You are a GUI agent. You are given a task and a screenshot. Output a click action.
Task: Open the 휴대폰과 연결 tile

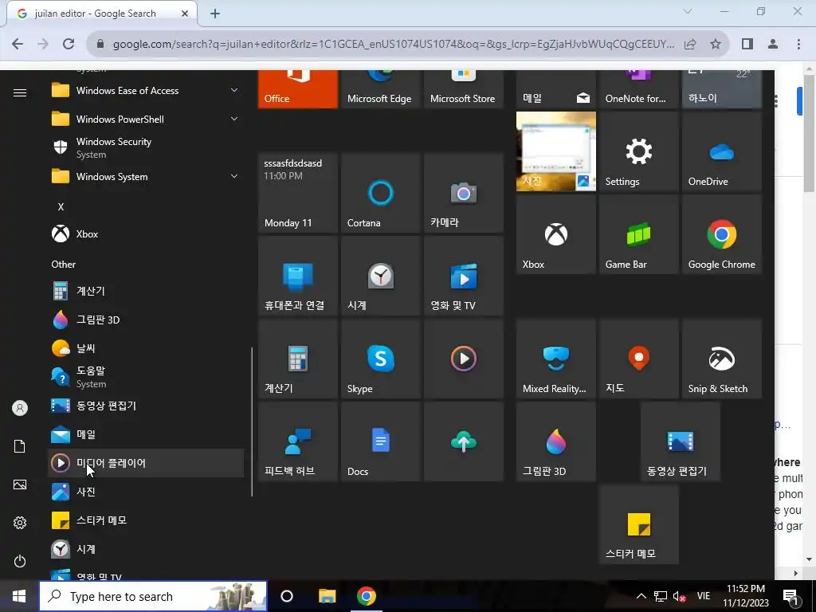[298, 276]
